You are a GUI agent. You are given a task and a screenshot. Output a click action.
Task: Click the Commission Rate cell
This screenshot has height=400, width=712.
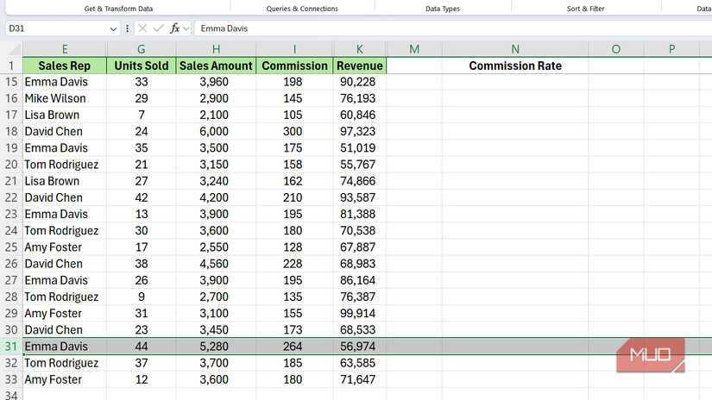tap(515, 66)
